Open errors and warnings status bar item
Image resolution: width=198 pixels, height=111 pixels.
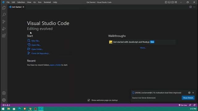pos(6,105)
